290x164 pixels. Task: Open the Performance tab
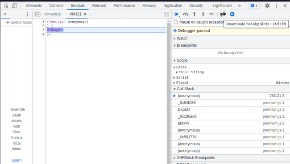(x=124, y=6)
